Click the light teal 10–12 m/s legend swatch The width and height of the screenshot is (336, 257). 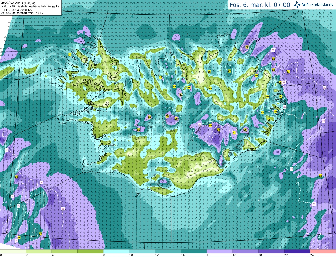[x=142, y=251]
